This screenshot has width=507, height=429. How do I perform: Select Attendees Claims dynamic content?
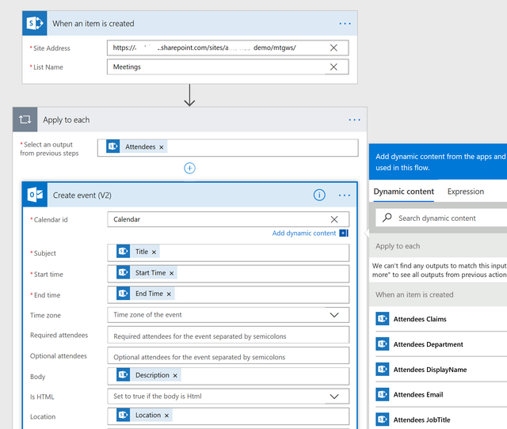pos(441,319)
